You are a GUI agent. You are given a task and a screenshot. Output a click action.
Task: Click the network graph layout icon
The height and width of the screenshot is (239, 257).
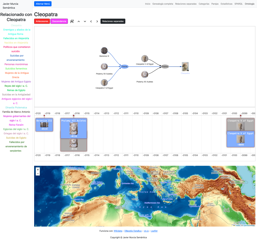pyautogui.click(x=72, y=21)
